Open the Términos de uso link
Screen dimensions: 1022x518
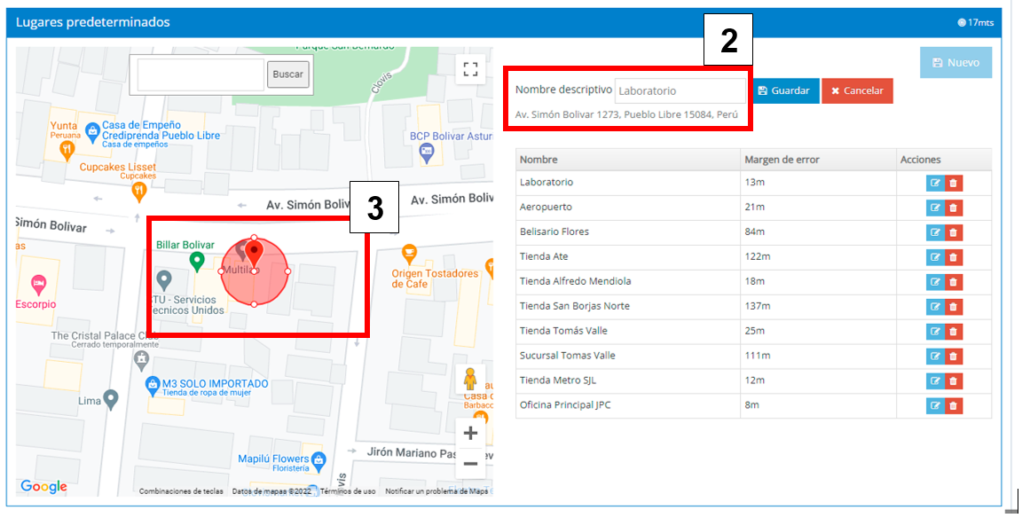tap(348, 491)
